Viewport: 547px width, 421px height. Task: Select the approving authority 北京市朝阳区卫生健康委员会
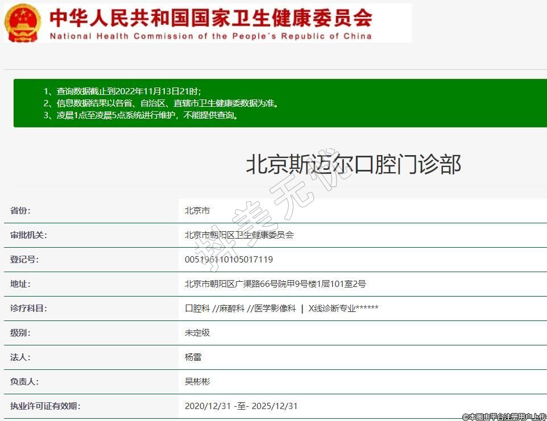click(239, 235)
